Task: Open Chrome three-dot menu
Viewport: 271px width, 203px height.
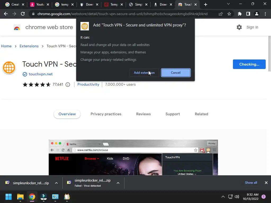Action: [x=265, y=14]
